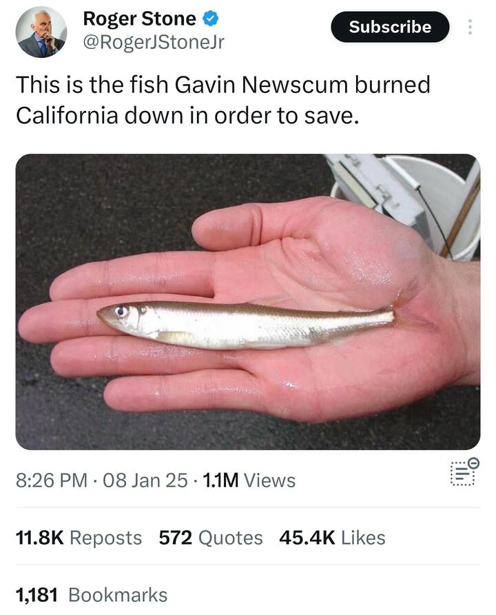The image size is (496, 615).
Task: Open the fish-in-hand photo
Action: 248,301
